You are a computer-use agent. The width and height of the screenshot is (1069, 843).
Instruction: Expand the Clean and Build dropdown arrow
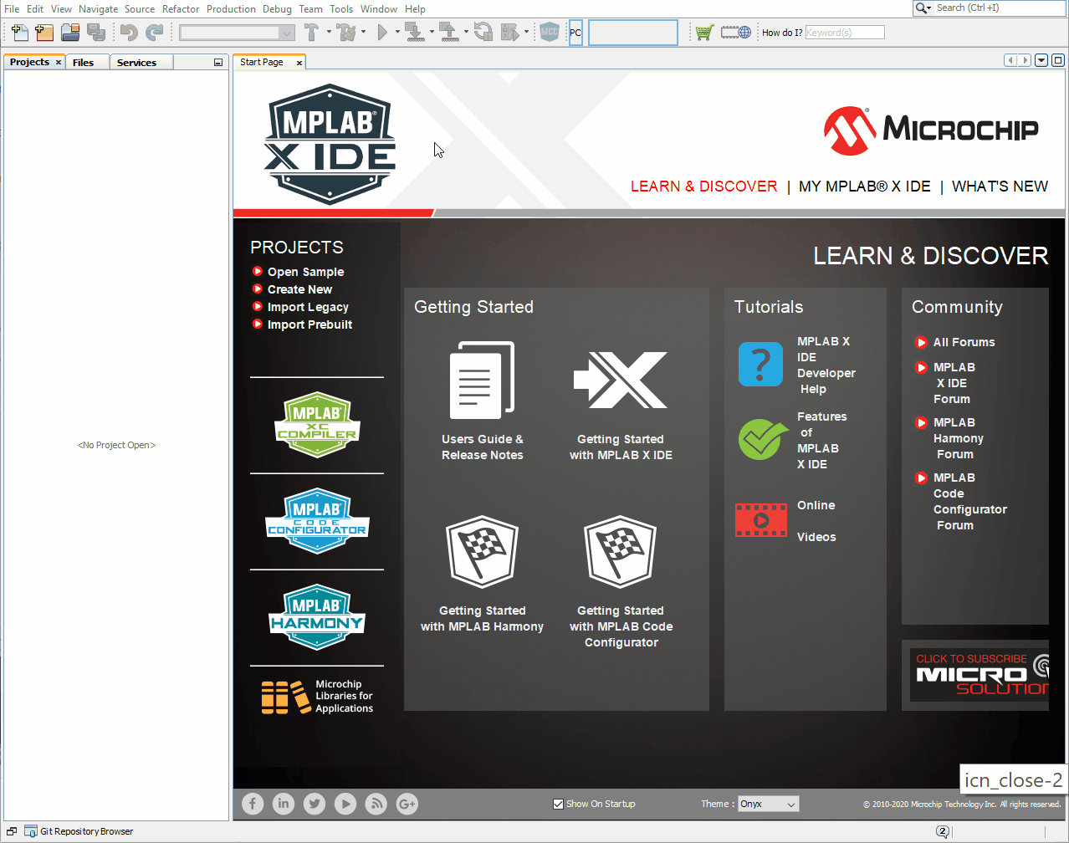click(363, 33)
